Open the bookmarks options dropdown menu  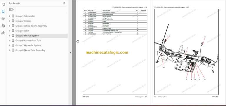[12, 9]
